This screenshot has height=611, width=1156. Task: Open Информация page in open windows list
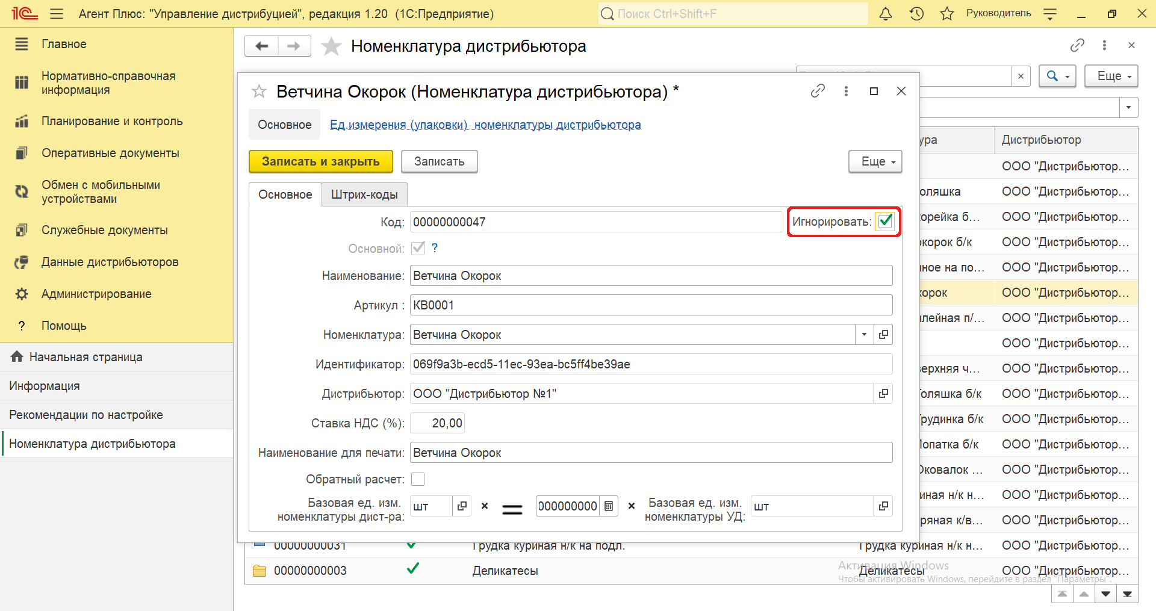(x=45, y=386)
